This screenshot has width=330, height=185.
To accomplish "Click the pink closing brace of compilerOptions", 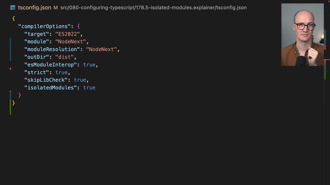I will [x=20, y=95].
